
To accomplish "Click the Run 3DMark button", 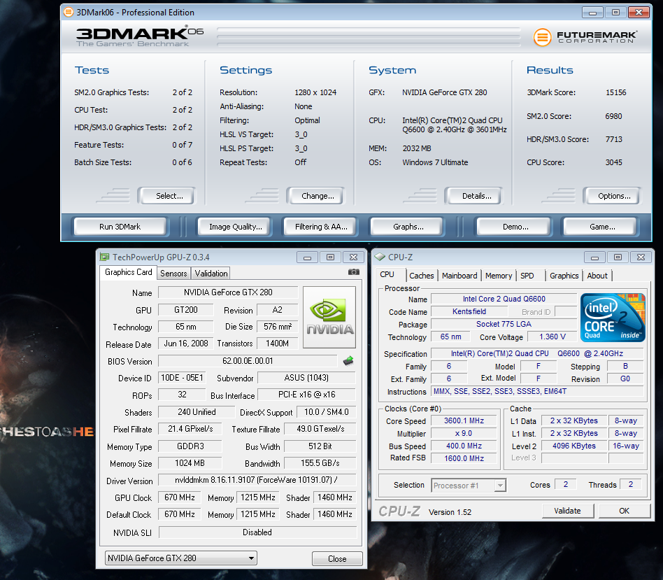I will coord(120,226).
